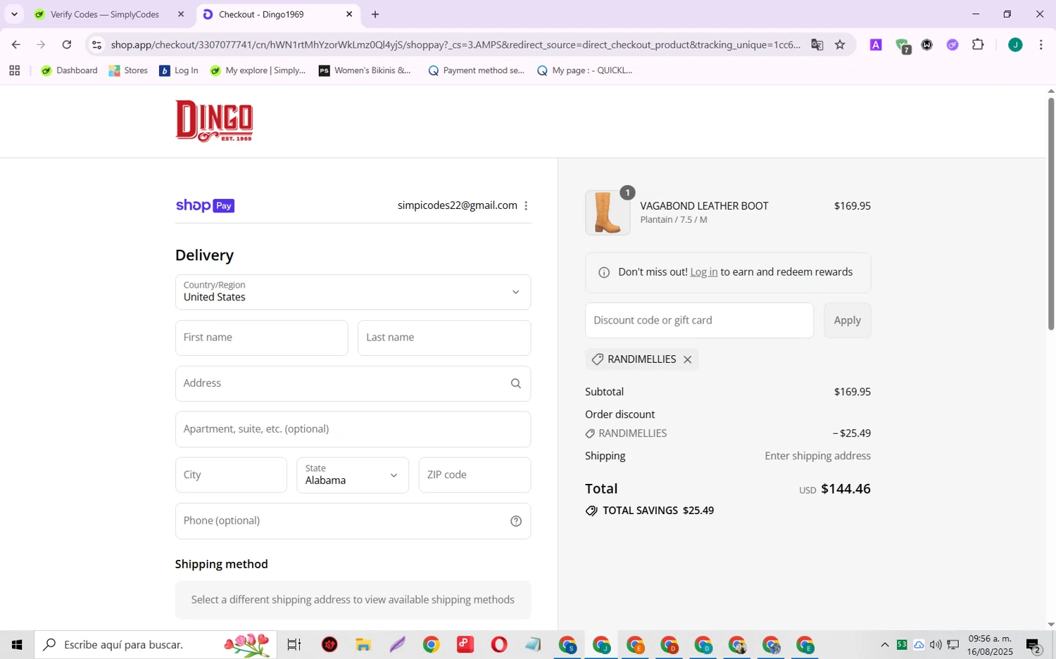The image size is (1056, 659).
Task: Click the page vertical scrollbar
Action: coord(1050,214)
